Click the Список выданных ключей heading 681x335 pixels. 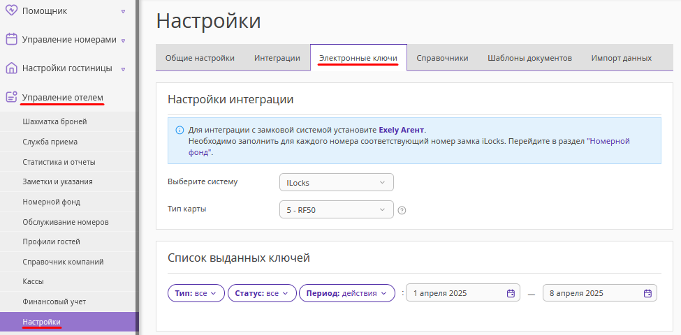coord(239,258)
